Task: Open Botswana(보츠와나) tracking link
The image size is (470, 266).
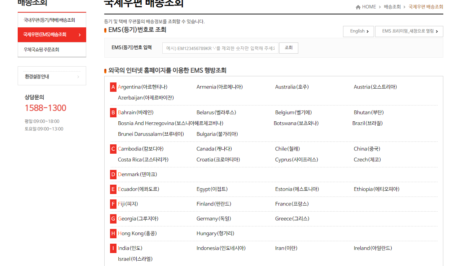Action: [296, 123]
